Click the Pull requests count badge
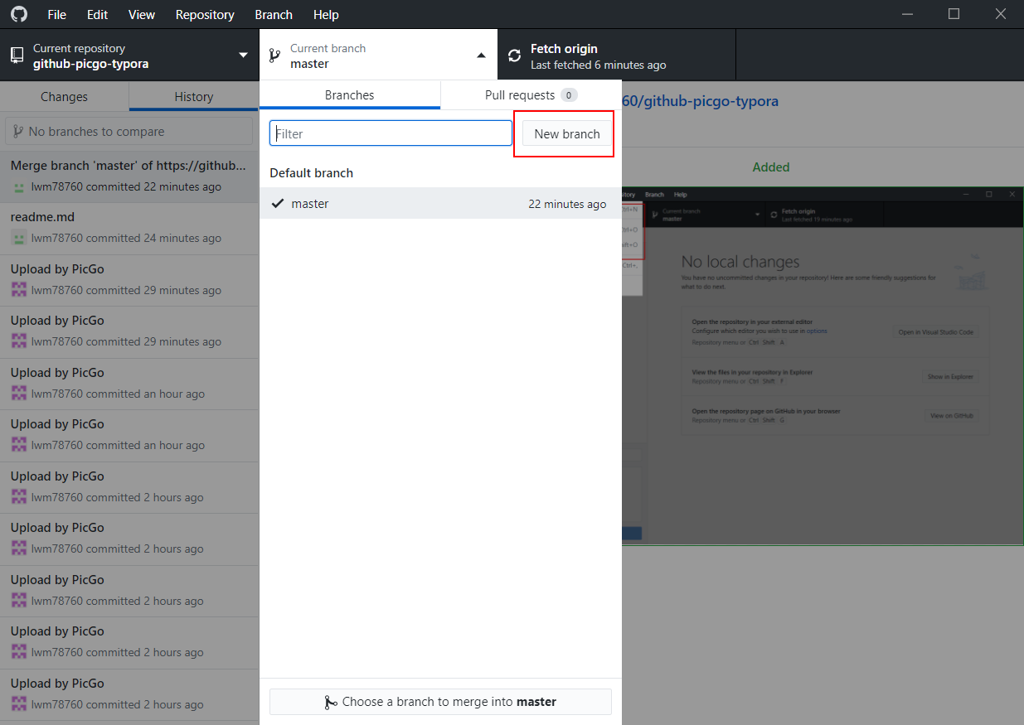The image size is (1024, 725). 569,95
